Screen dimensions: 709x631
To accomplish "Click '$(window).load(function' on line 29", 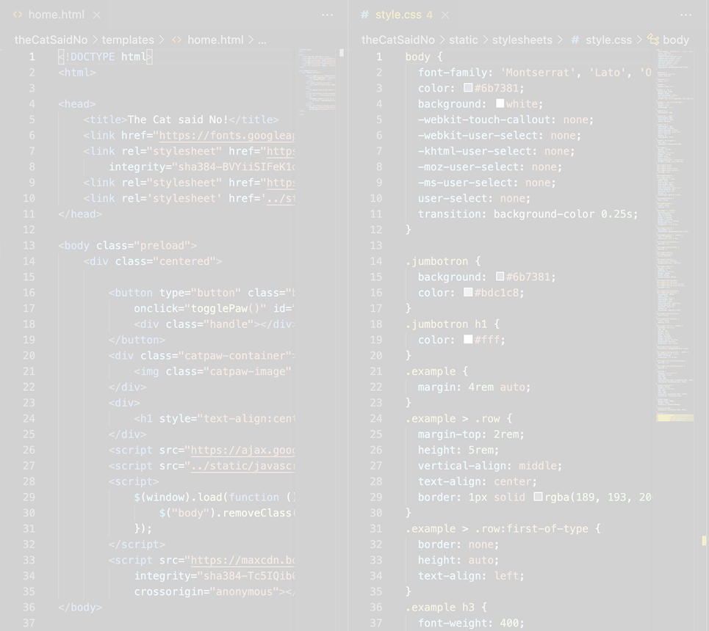I will pos(206,497).
